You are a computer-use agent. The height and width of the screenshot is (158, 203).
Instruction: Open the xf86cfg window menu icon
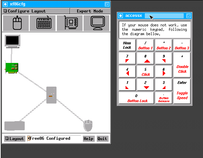5,4
